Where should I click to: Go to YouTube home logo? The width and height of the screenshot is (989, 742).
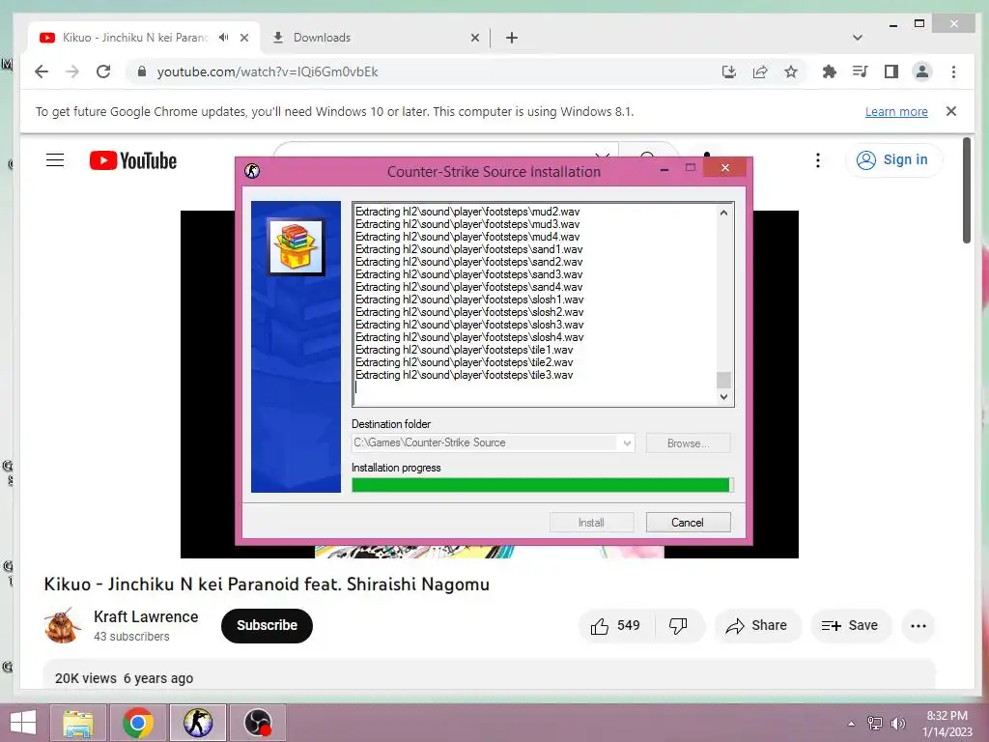133,160
